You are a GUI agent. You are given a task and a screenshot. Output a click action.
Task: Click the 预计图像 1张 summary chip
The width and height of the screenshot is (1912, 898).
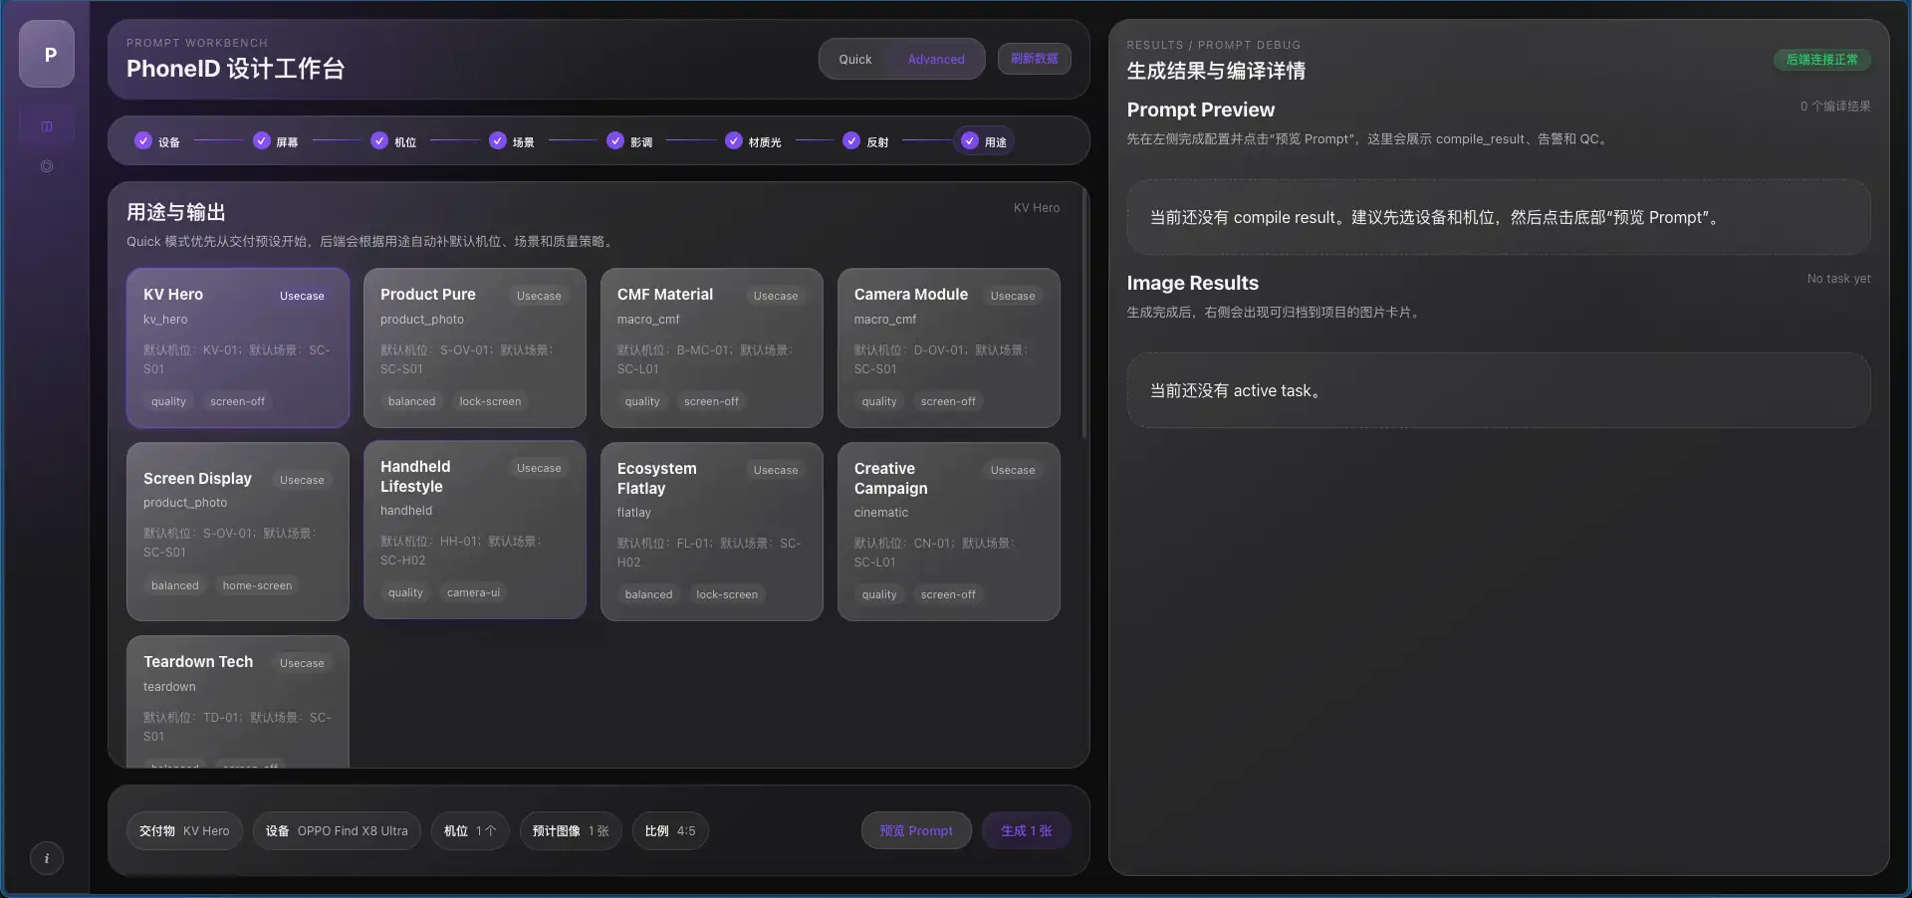point(571,830)
